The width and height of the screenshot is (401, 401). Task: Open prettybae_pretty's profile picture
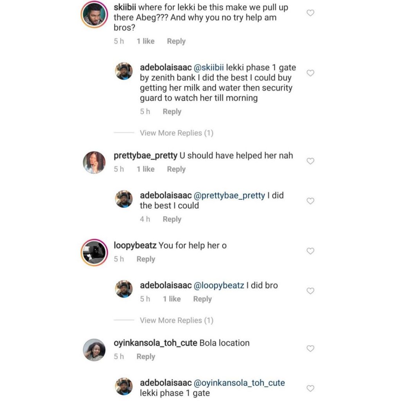94,162
